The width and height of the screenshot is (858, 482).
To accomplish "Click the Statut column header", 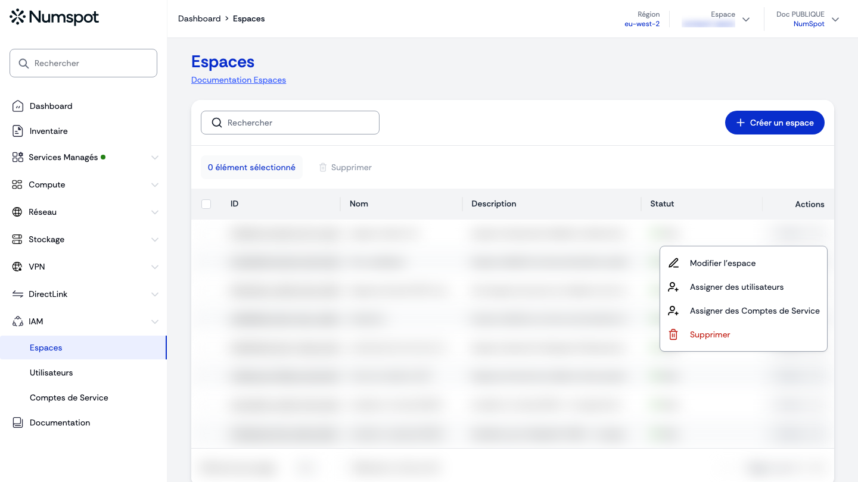I will pyautogui.click(x=662, y=204).
